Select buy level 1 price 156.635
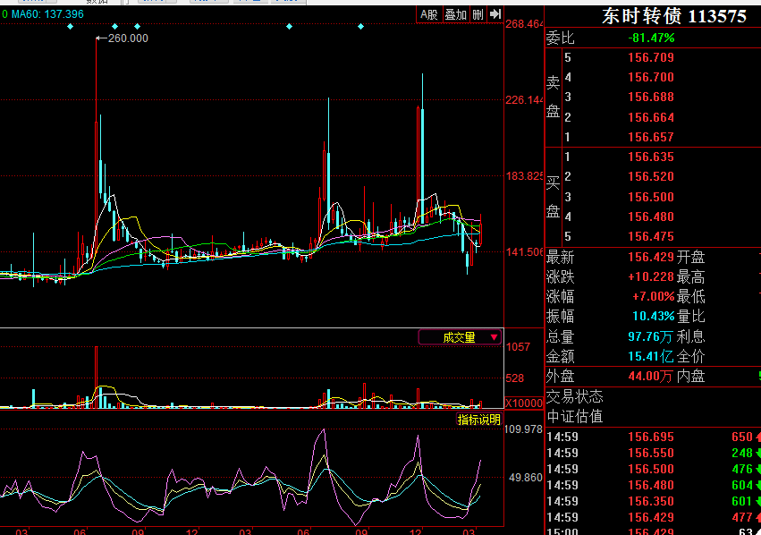761x535 pixels. (x=651, y=157)
